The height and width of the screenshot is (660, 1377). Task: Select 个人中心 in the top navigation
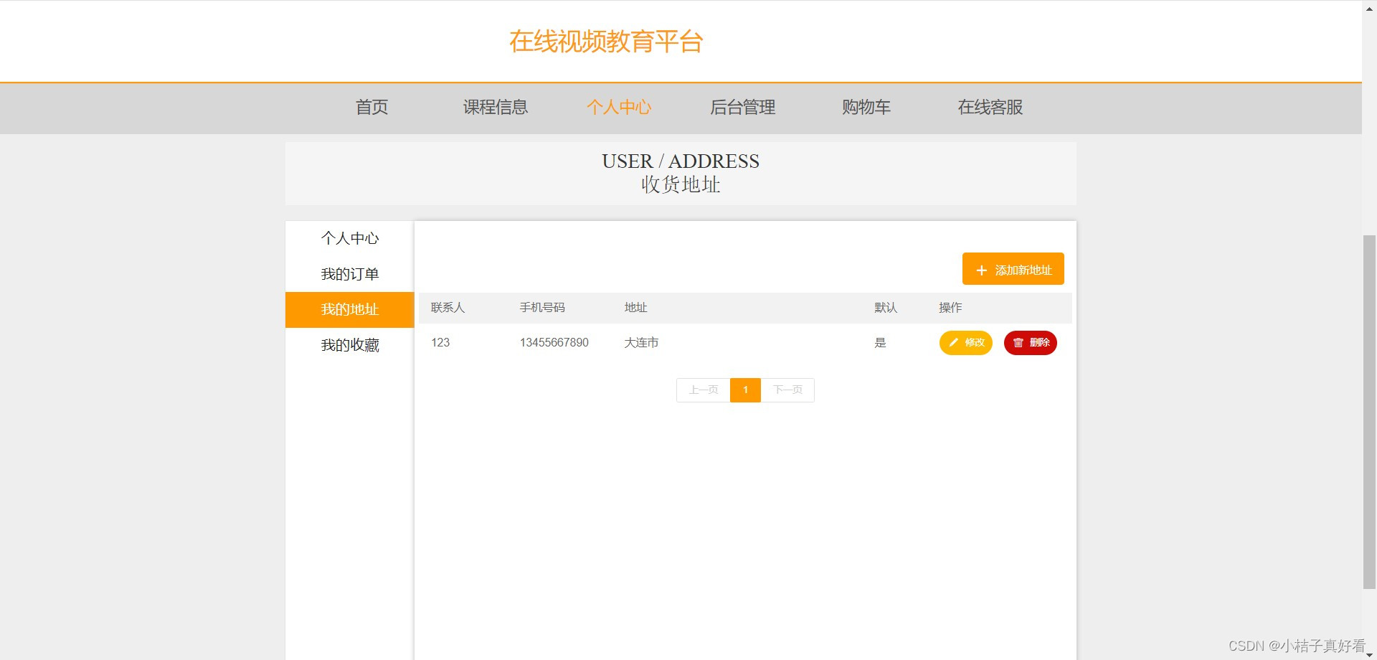[619, 108]
